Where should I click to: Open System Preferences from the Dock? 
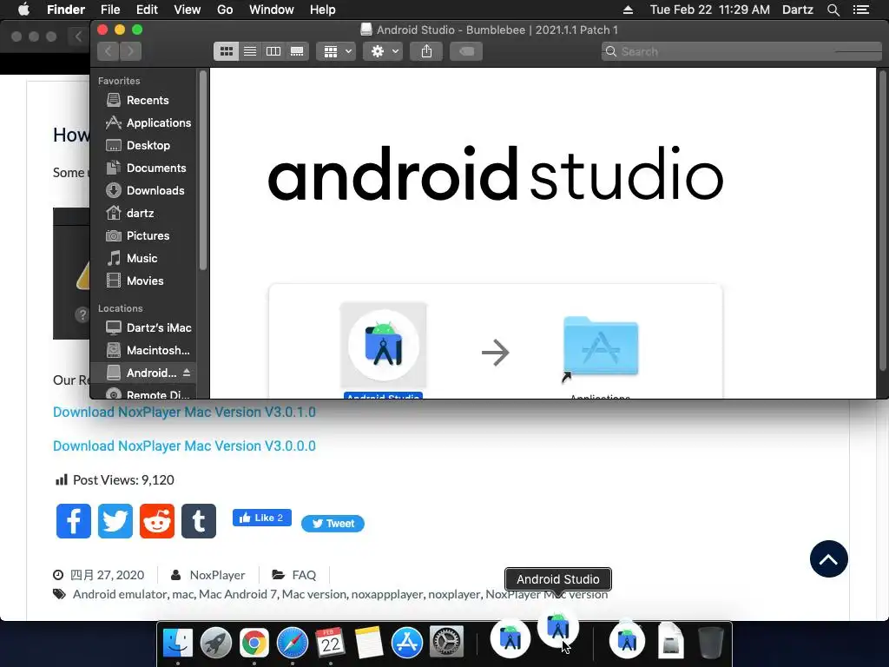pos(446,643)
